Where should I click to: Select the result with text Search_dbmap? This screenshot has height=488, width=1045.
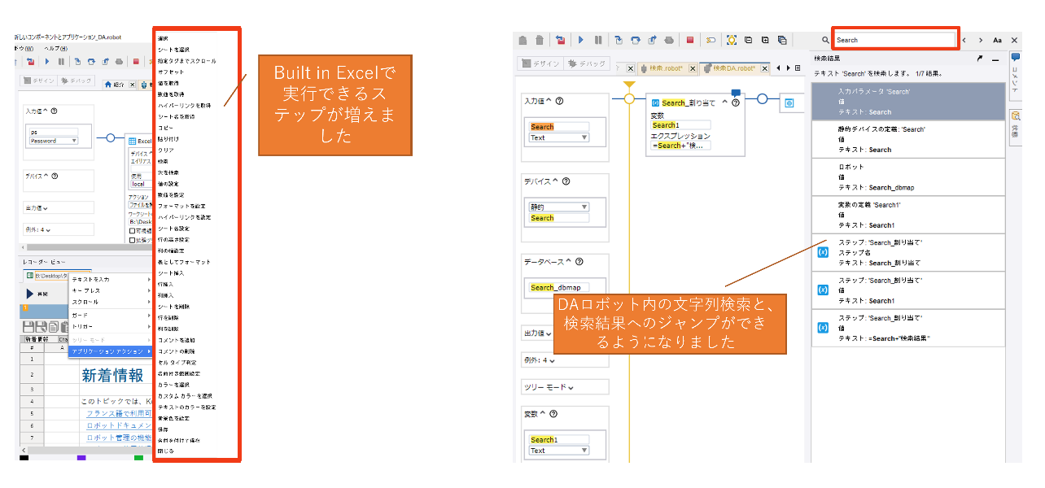pos(908,176)
